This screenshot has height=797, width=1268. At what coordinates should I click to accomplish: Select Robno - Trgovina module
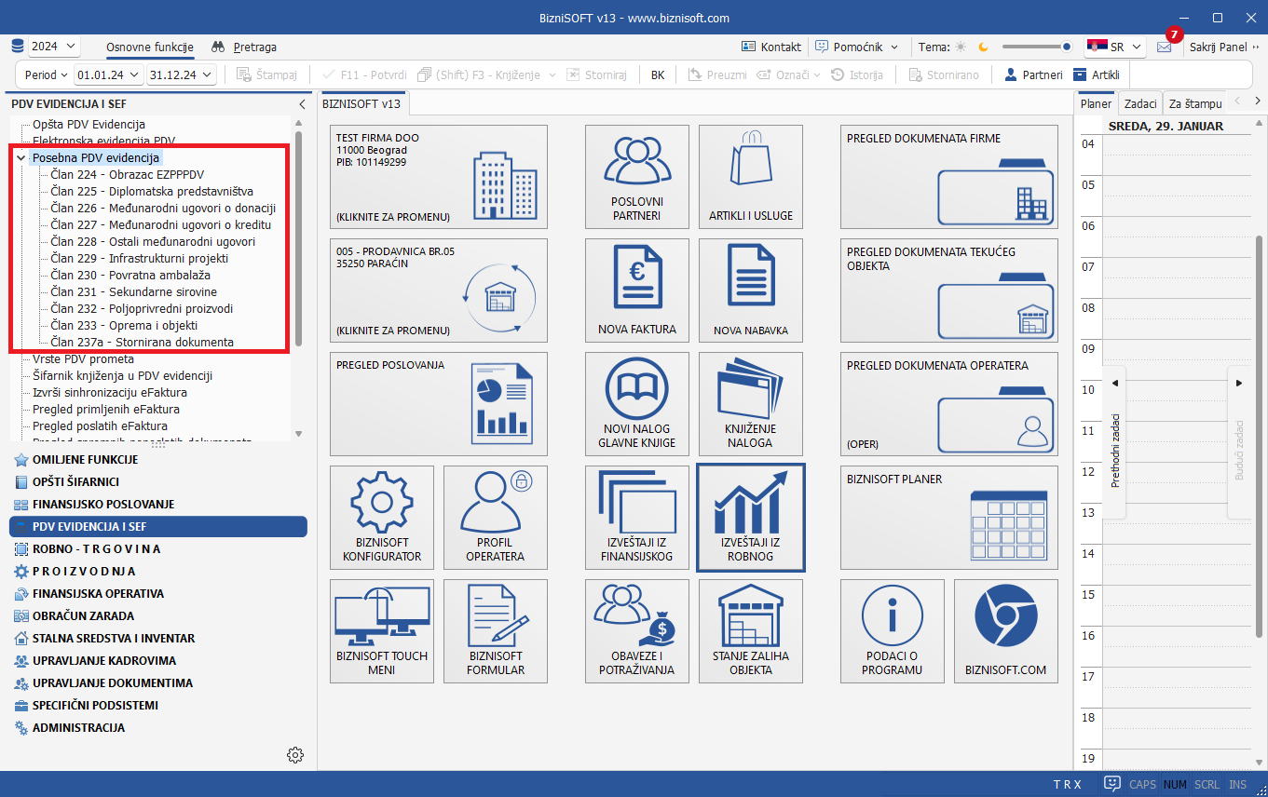click(96, 549)
